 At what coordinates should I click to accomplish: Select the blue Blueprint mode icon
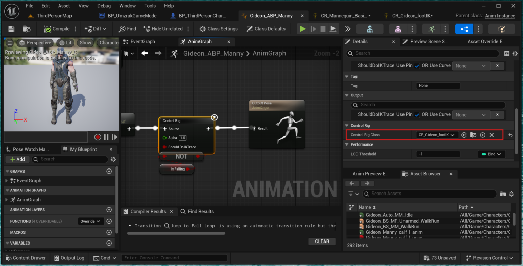tap(464, 29)
